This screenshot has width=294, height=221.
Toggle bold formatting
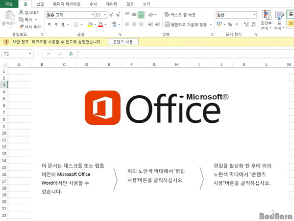click(49, 24)
